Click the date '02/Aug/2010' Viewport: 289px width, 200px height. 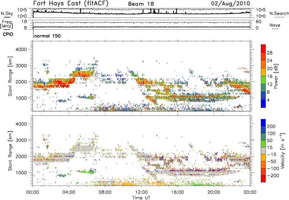230,3
